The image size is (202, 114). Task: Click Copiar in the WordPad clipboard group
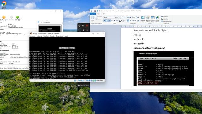tap(98, 19)
